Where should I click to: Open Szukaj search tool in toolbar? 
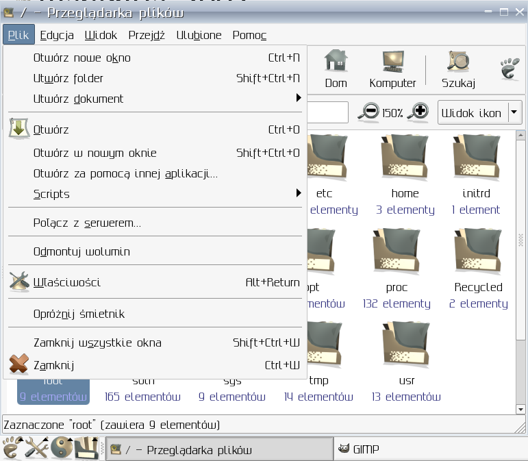pos(458,69)
